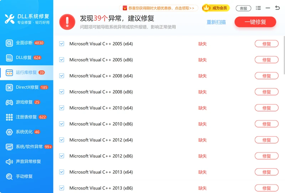The width and height of the screenshot is (285, 193).
Task: Click the 系统/软件异常 monitor icon
Action: [x=9, y=147]
